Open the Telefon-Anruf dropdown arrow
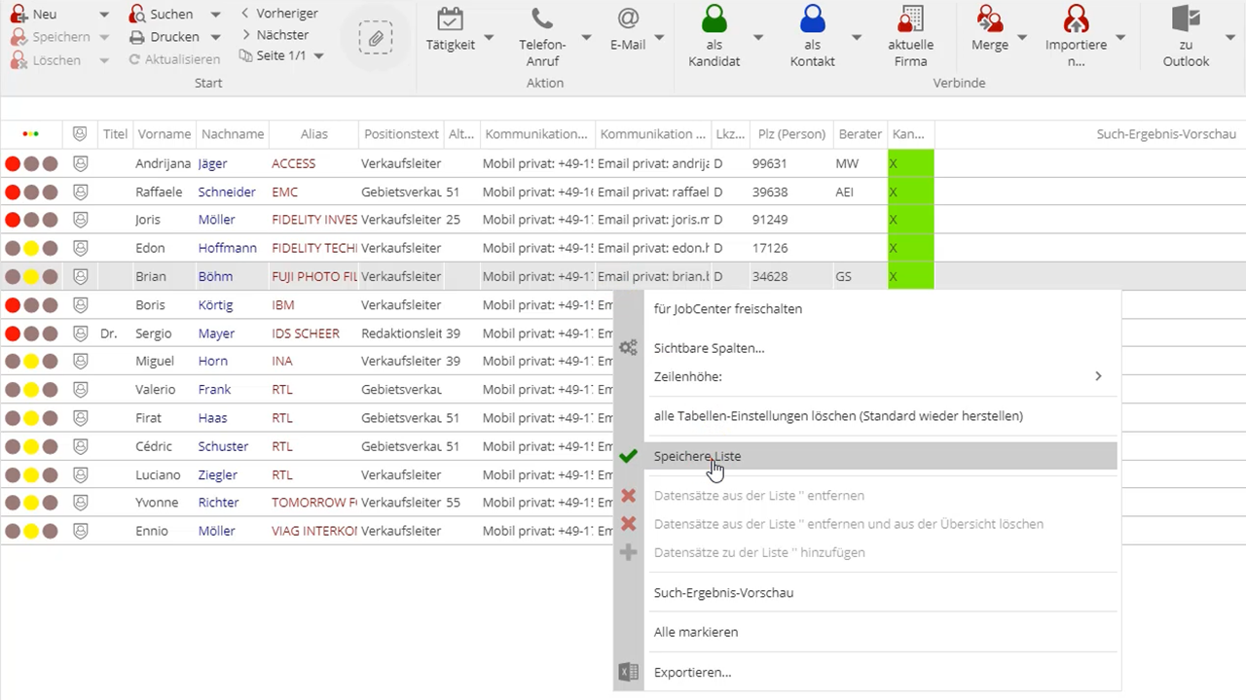Screen dimensions: 1246x700 586,39
